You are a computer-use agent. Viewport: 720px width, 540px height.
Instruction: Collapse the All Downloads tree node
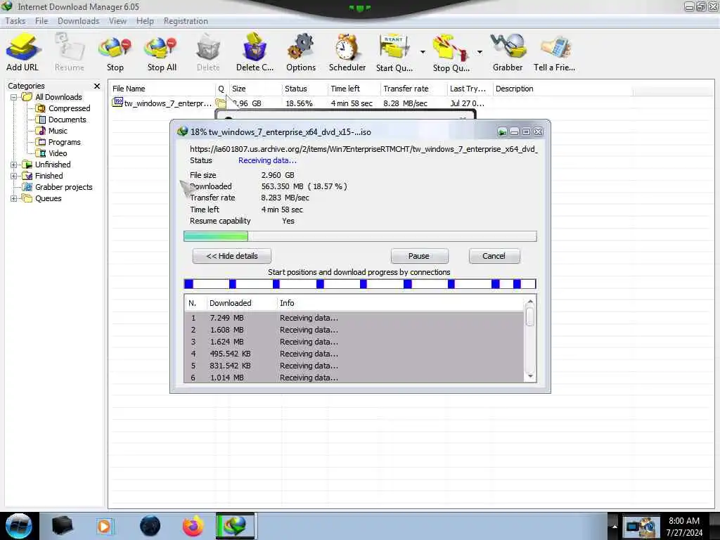click(x=14, y=97)
